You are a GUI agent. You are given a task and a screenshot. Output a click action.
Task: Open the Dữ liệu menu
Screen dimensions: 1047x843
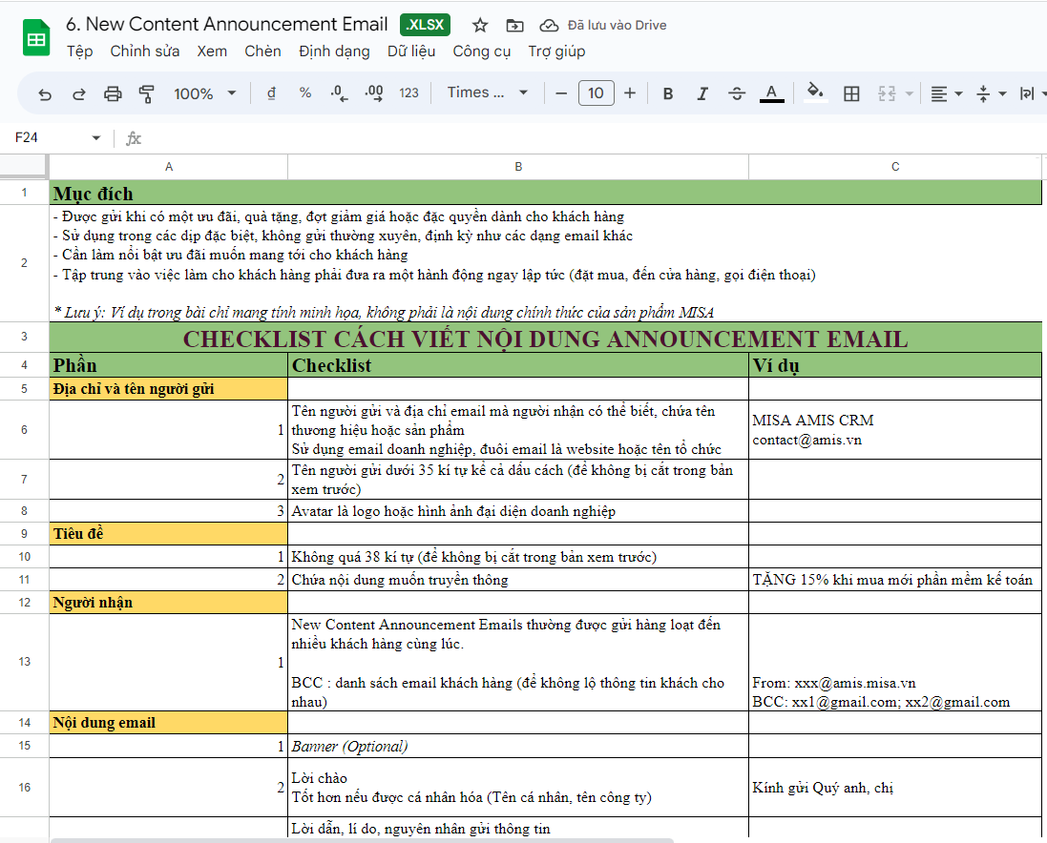[x=411, y=51]
